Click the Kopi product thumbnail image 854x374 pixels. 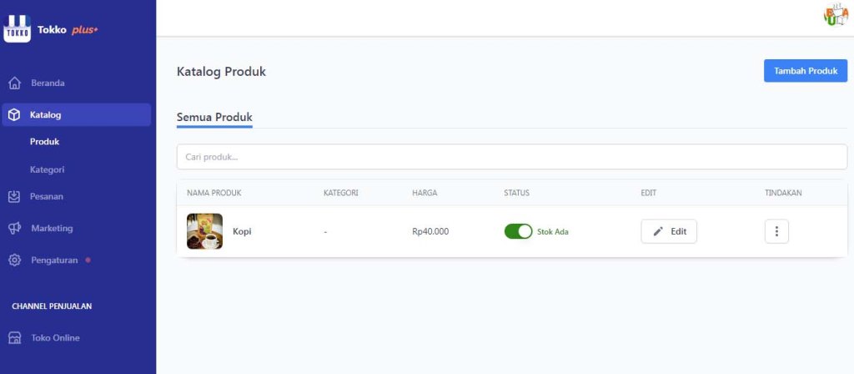pos(204,231)
